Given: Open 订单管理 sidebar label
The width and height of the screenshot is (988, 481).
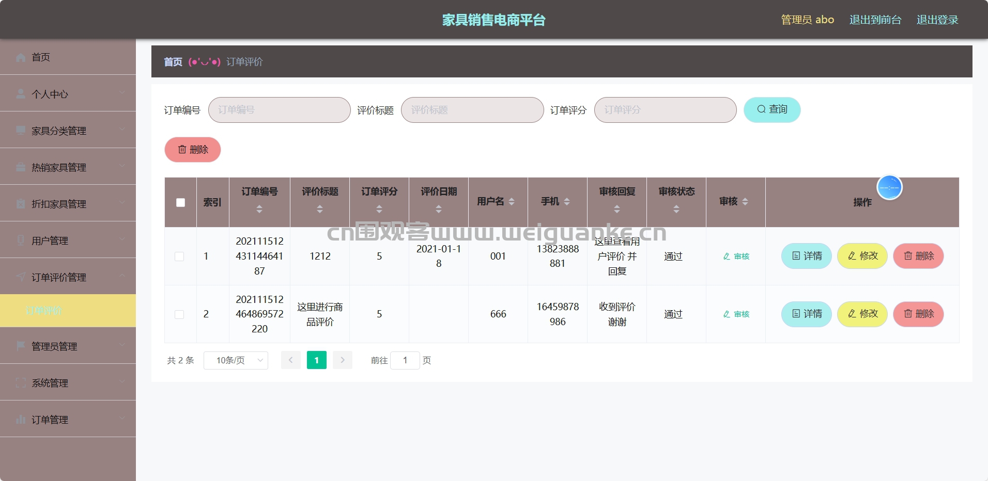Looking at the screenshot, I should (50, 420).
